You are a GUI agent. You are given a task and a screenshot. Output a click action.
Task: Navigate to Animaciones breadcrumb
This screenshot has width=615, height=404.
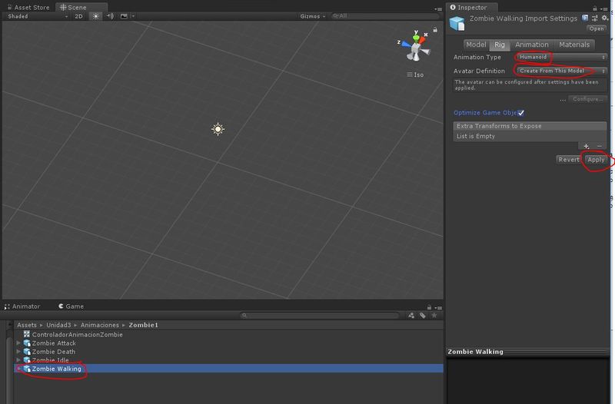point(100,325)
